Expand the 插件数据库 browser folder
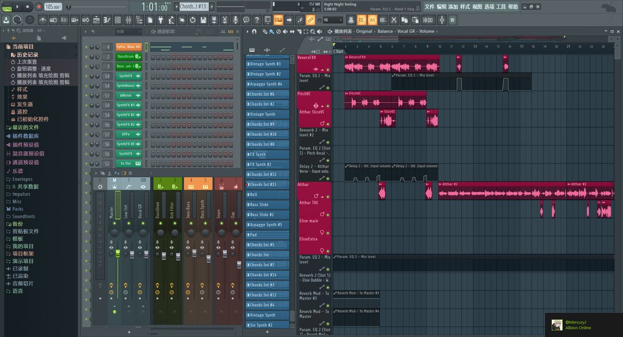The image size is (623, 337). click(x=25, y=136)
